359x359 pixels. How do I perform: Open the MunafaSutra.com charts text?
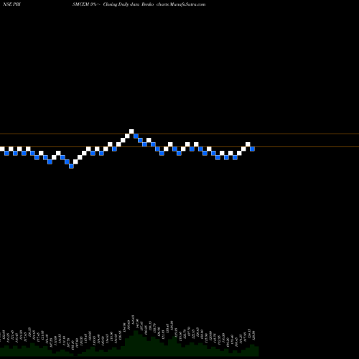[x=181, y=4]
